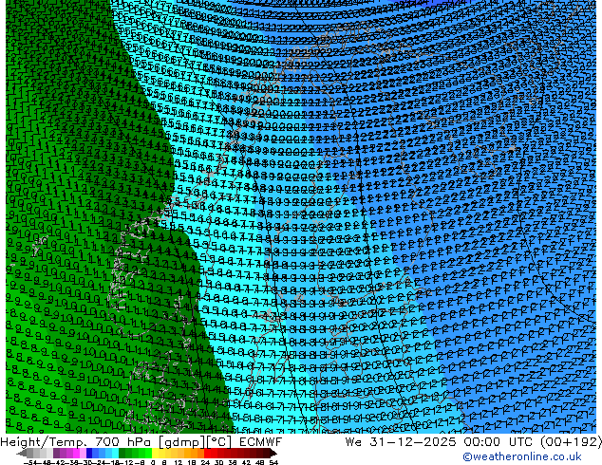Click the -54 legend scale value
This screenshot has width=602, height=465.
30,463
